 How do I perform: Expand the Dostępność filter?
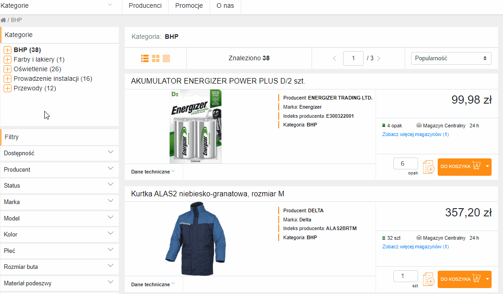[x=60, y=153]
